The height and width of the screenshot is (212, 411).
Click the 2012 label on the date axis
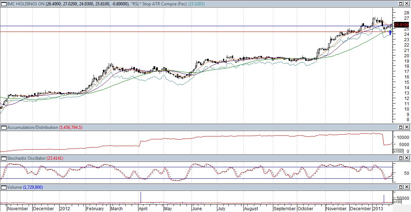tap(65, 208)
